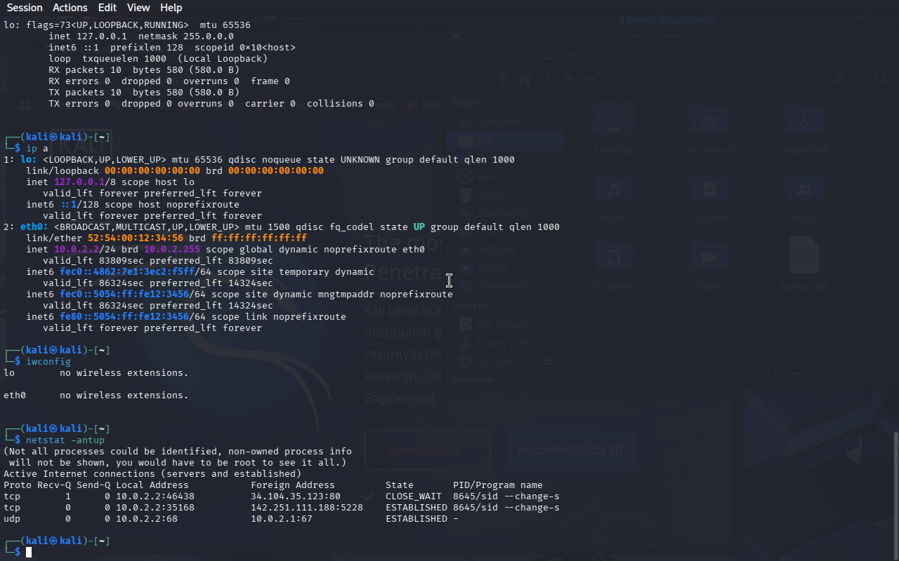The height and width of the screenshot is (561, 899).
Task: Open the Session menu
Action: pos(25,8)
